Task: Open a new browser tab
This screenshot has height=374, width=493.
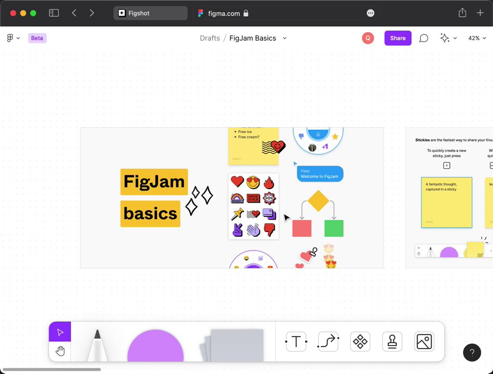Action: 480,13
